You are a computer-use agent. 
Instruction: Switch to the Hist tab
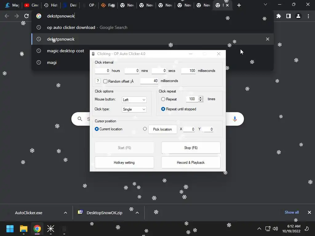pyautogui.click(x=51, y=5)
